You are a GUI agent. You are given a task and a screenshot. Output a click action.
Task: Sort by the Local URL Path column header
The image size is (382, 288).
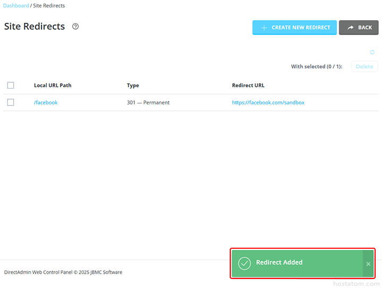[53, 85]
